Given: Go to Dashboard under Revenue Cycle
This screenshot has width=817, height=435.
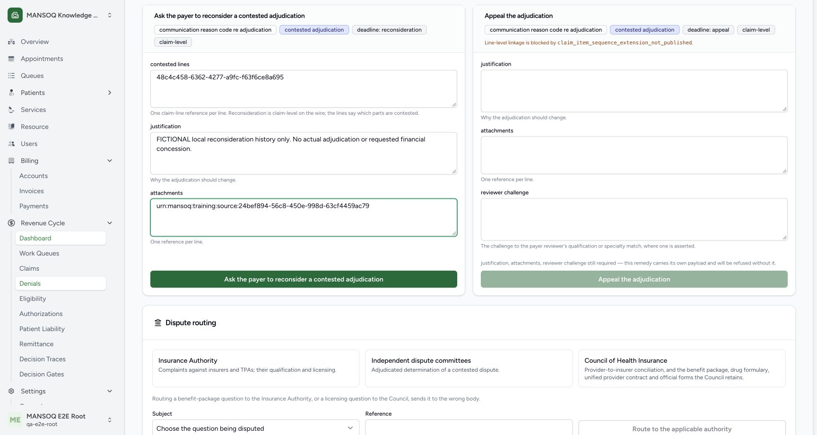Looking at the screenshot, I should [61, 238].
